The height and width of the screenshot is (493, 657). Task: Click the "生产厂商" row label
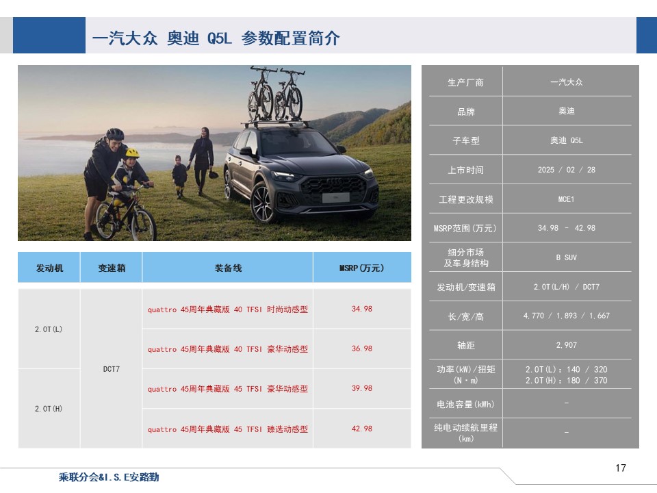point(465,83)
